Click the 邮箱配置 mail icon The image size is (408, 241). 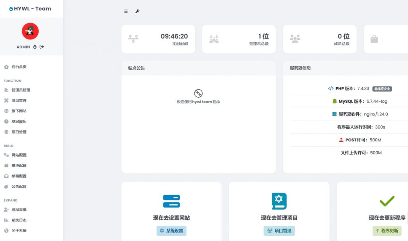(x=6, y=176)
